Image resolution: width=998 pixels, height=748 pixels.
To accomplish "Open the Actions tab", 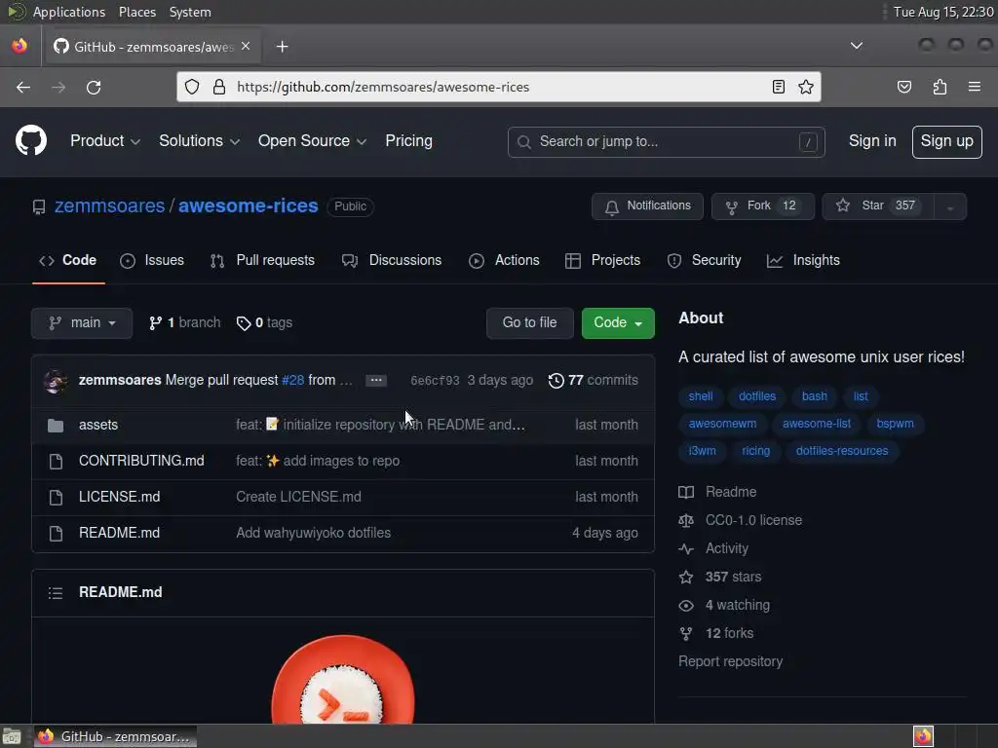I will click(504, 260).
